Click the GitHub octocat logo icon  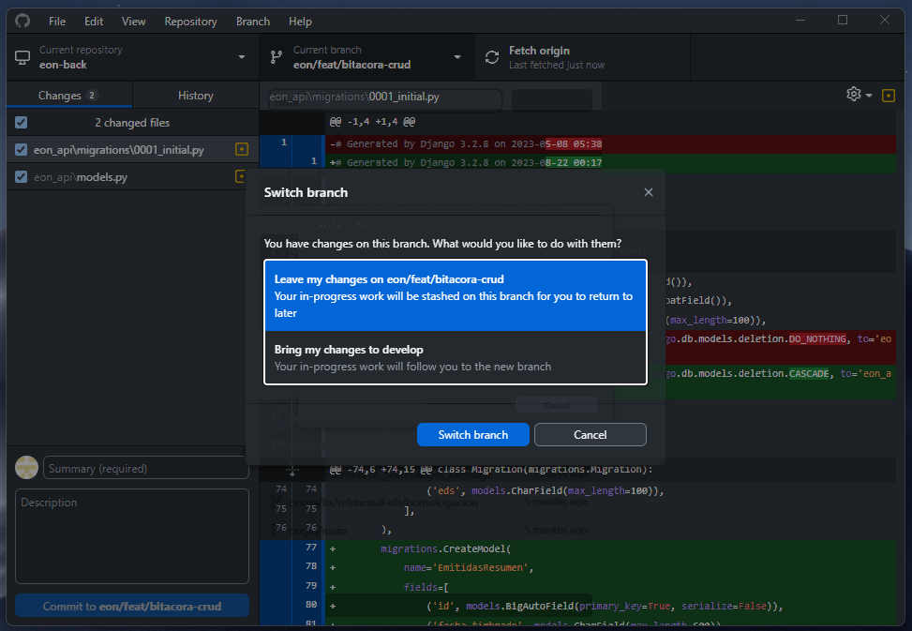[22, 21]
